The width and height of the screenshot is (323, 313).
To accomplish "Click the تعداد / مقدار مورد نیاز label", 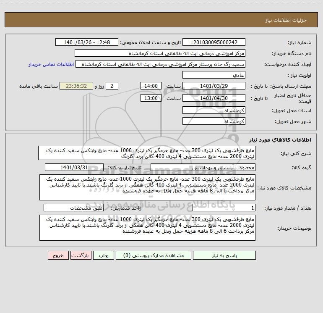I will point(288,208).
